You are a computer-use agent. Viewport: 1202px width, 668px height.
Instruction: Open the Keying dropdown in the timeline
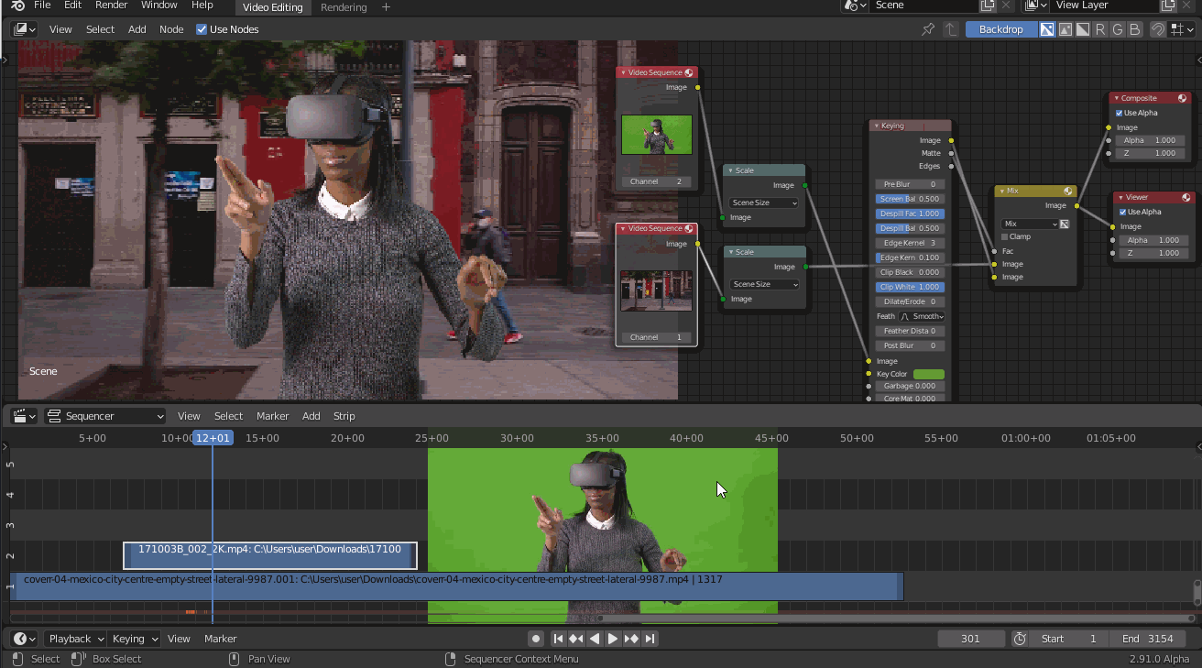(134, 639)
